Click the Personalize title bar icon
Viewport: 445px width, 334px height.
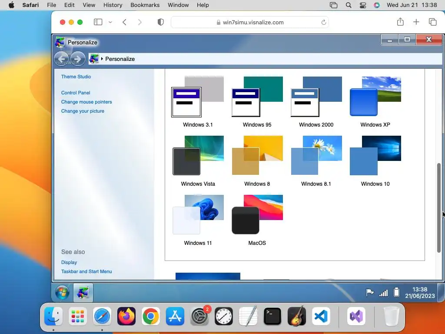point(60,42)
